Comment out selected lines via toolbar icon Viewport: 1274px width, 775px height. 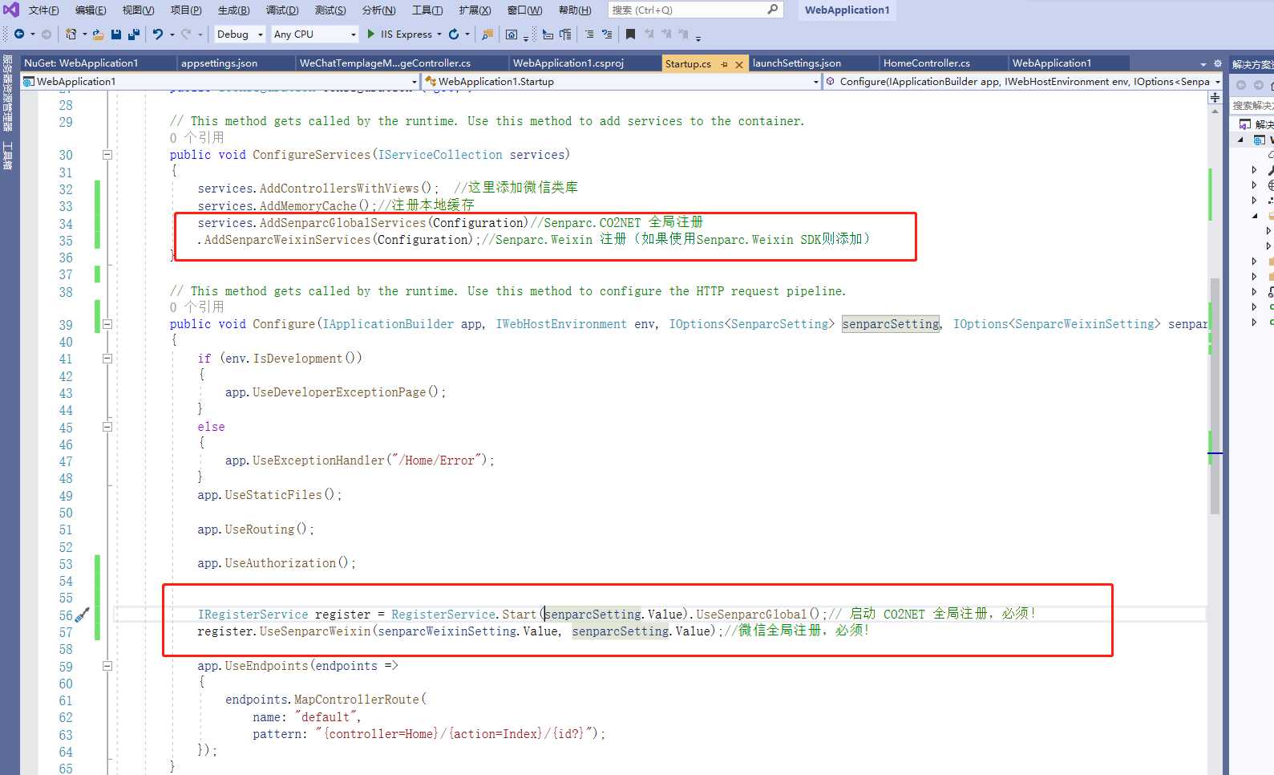pos(589,34)
